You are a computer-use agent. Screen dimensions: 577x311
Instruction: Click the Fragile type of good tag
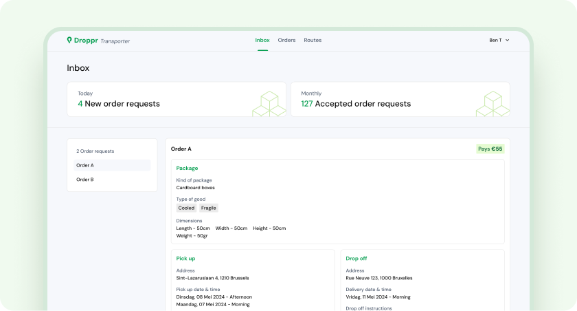tap(209, 208)
